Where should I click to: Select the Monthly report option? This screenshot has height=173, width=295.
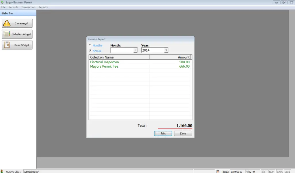[90, 45]
